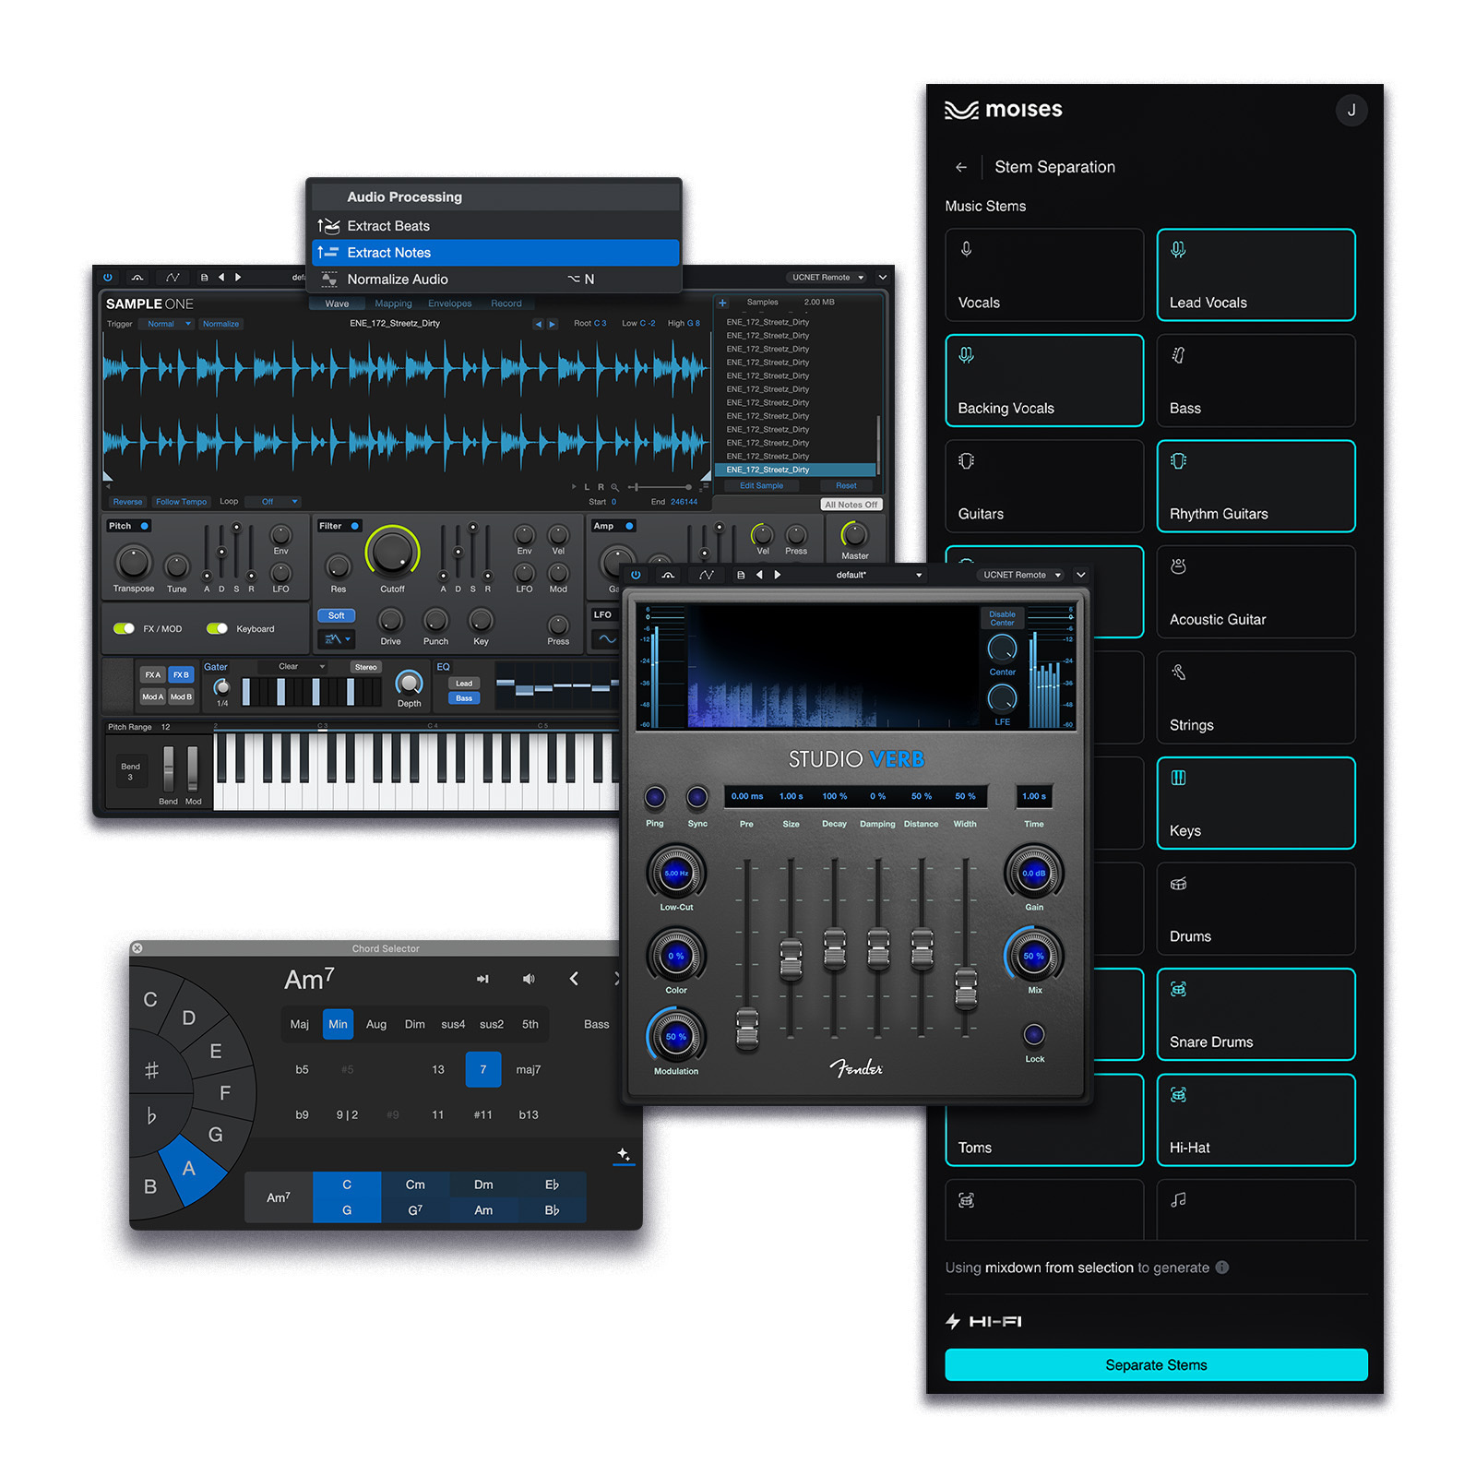
Task: Toggle the Soft filter button
Action: 336,615
